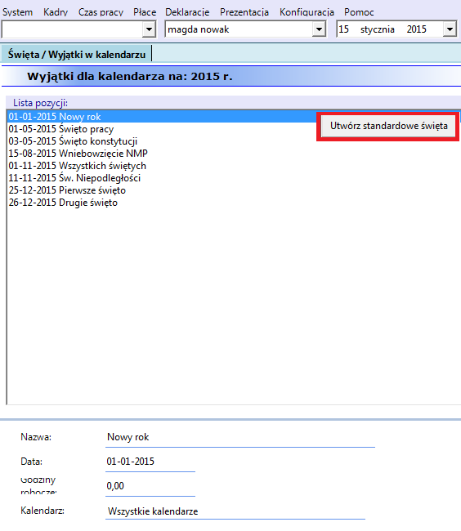Open the Płace menu
The image size is (461, 531).
(145, 12)
